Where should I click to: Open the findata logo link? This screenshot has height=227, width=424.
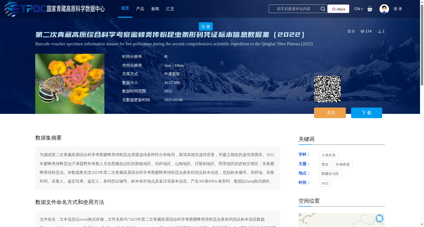[338, 9]
